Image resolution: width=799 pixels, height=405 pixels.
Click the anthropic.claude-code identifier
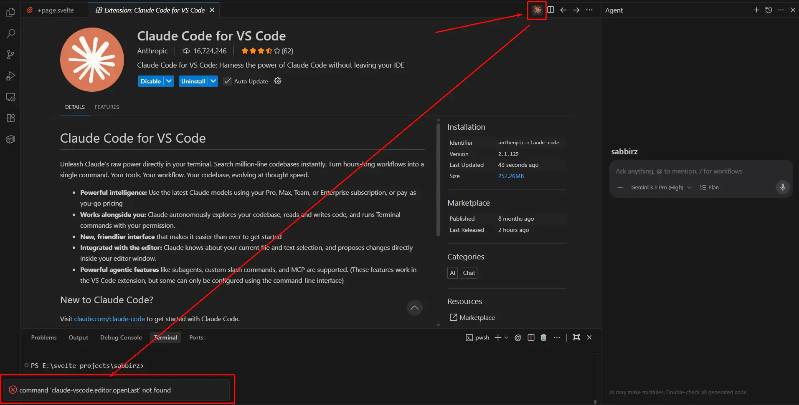point(528,143)
